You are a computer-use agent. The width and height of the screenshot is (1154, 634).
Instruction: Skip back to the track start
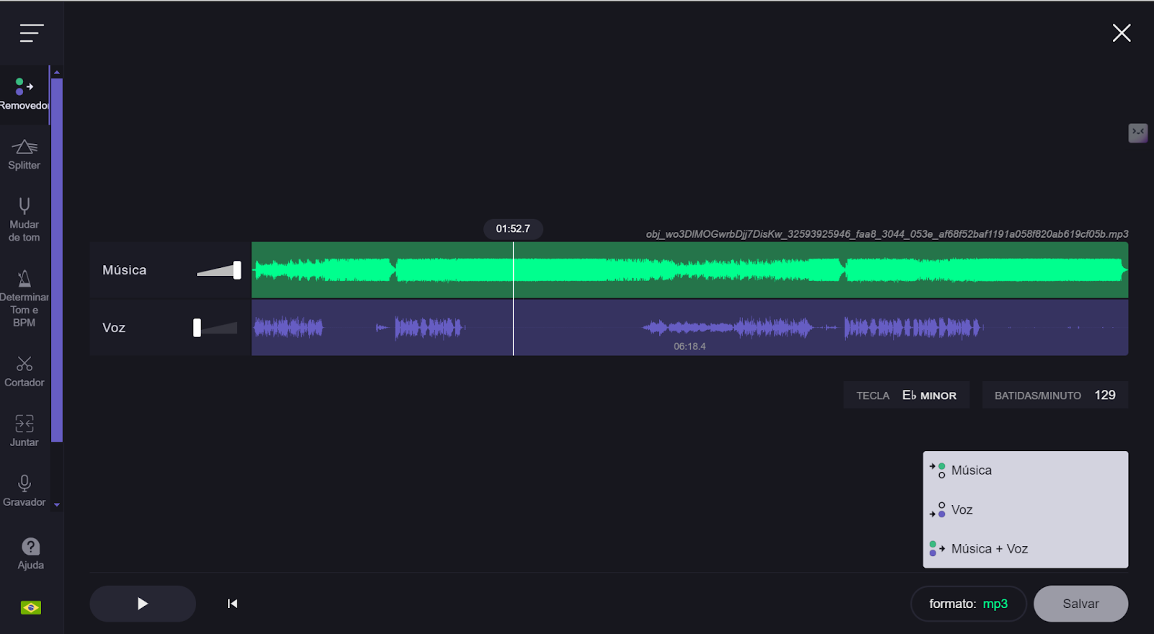(232, 604)
